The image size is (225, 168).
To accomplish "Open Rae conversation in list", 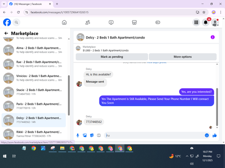I will tap(34, 64).
